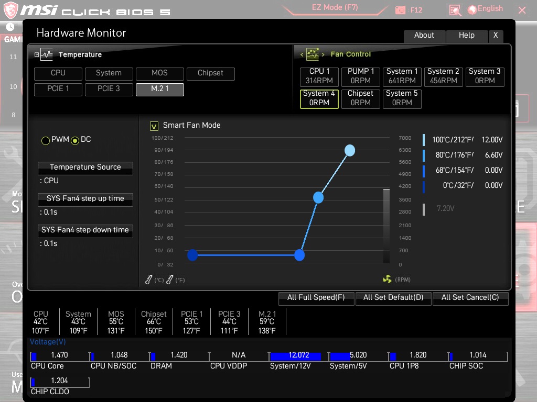Close the BIOS with the top-right X
537x402 pixels.
click(x=522, y=10)
